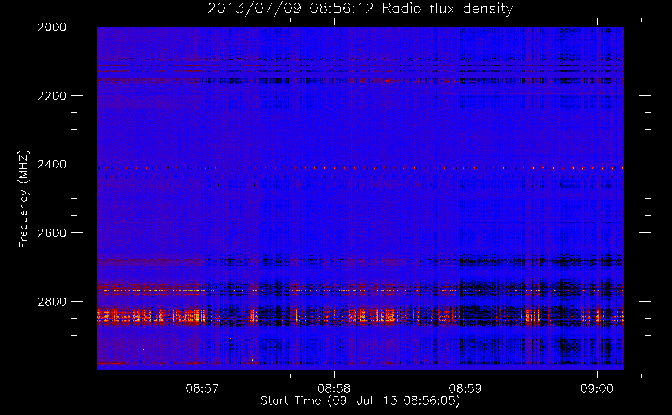Viewport: 672px width, 415px height.
Task: Click the 08:59 time tick label
Action: [466, 389]
